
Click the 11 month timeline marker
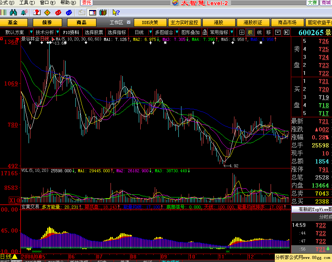pyautogui.click(x=221, y=257)
